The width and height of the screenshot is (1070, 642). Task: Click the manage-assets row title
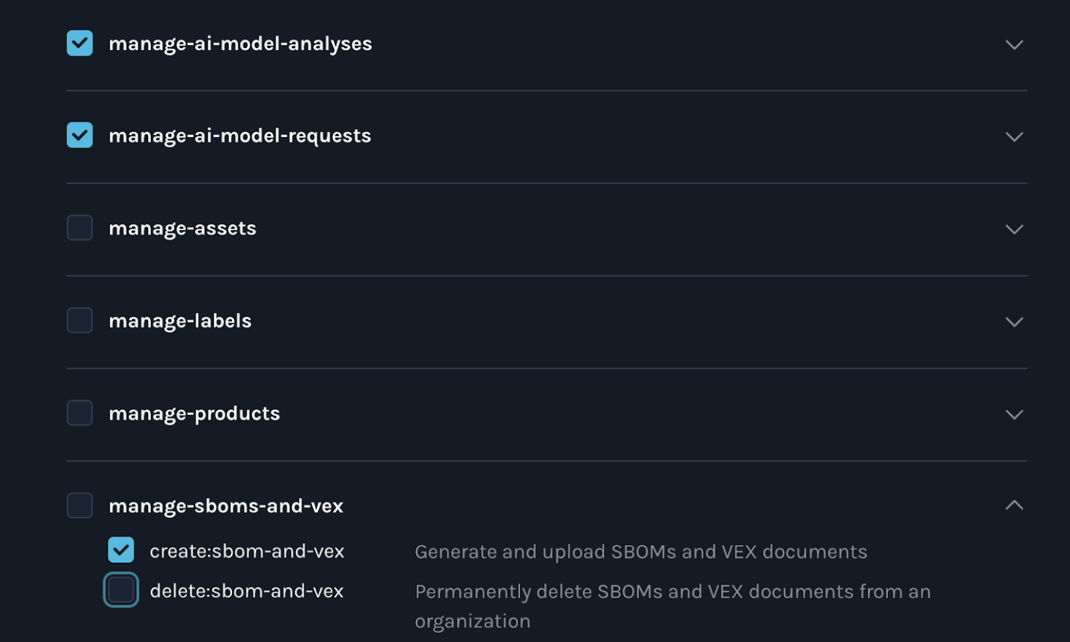pos(183,229)
